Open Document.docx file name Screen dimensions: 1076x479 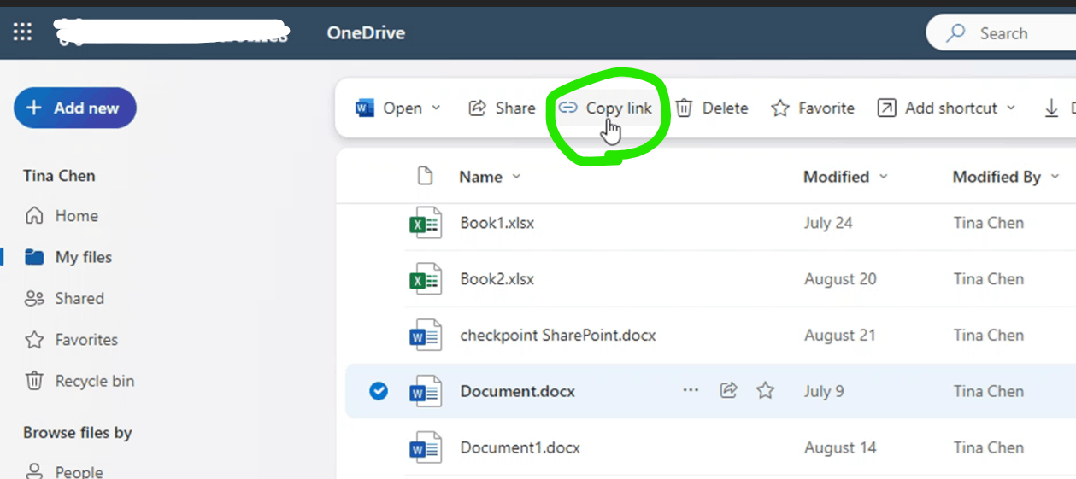(517, 392)
